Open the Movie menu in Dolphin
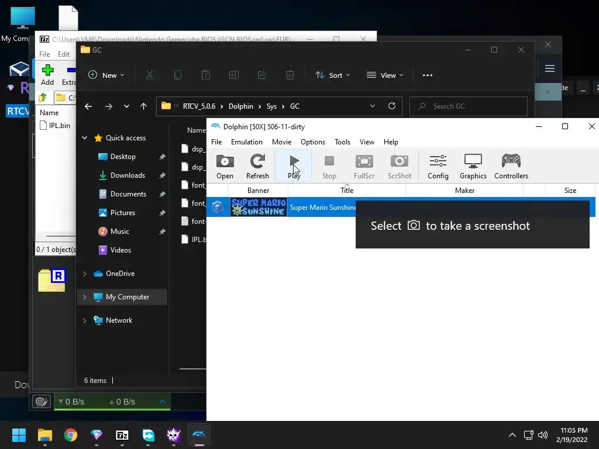This screenshot has height=449, width=599. click(281, 142)
